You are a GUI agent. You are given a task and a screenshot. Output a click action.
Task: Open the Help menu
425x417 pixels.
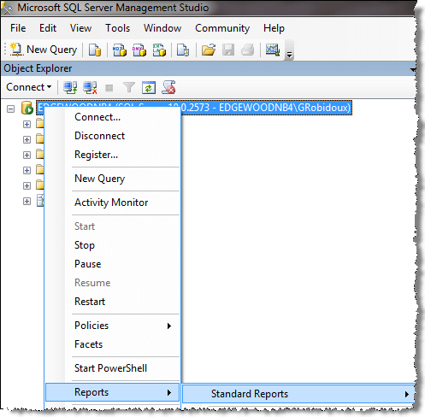pyautogui.click(x=274, y=28)
